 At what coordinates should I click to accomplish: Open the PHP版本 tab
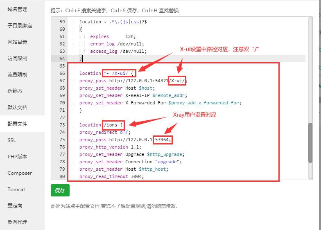[x=17, y=156]
